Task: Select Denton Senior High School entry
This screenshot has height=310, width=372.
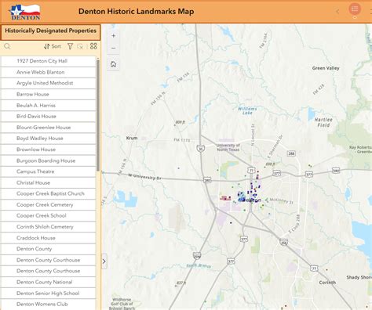Action: tap(48, 294)
